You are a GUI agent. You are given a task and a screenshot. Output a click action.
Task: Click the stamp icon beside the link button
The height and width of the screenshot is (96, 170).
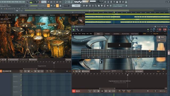tap(60, 6)
